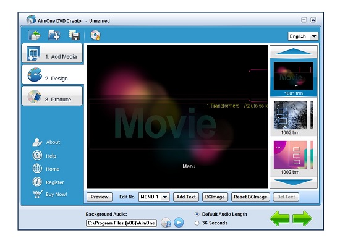Click the BGImage button
The width and height of the screenshot is (340, 243).
pos(215,197)
